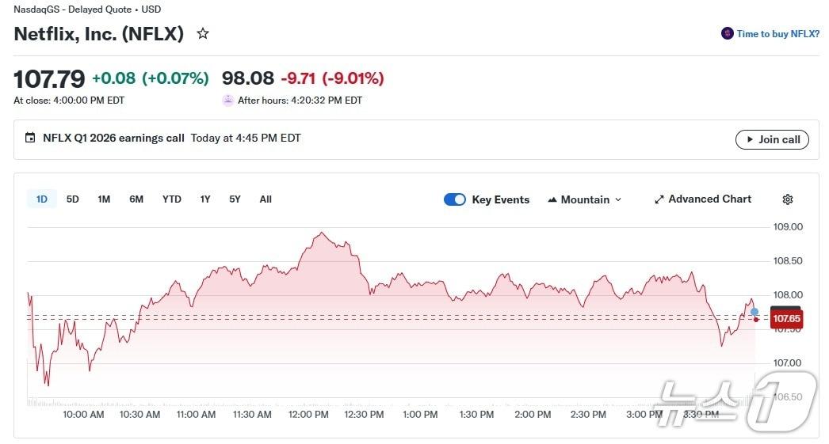This screenshot has width=829, height=444.
Task: Show the 1M price range
Action: 104,199
